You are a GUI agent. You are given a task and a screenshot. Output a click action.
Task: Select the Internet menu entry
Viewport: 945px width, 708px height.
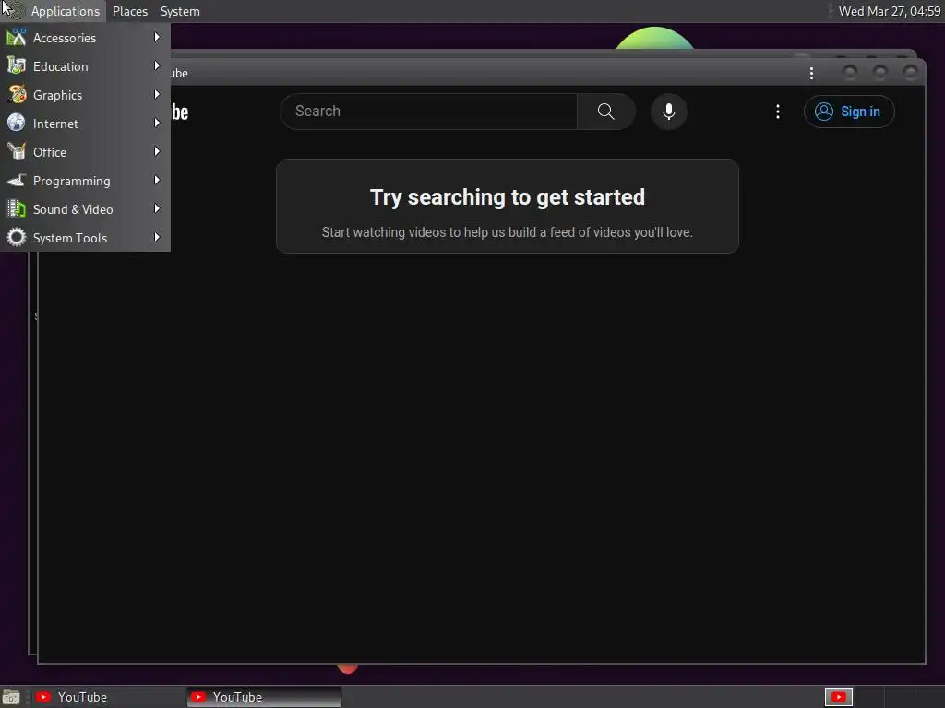click(x=85, y=124)
